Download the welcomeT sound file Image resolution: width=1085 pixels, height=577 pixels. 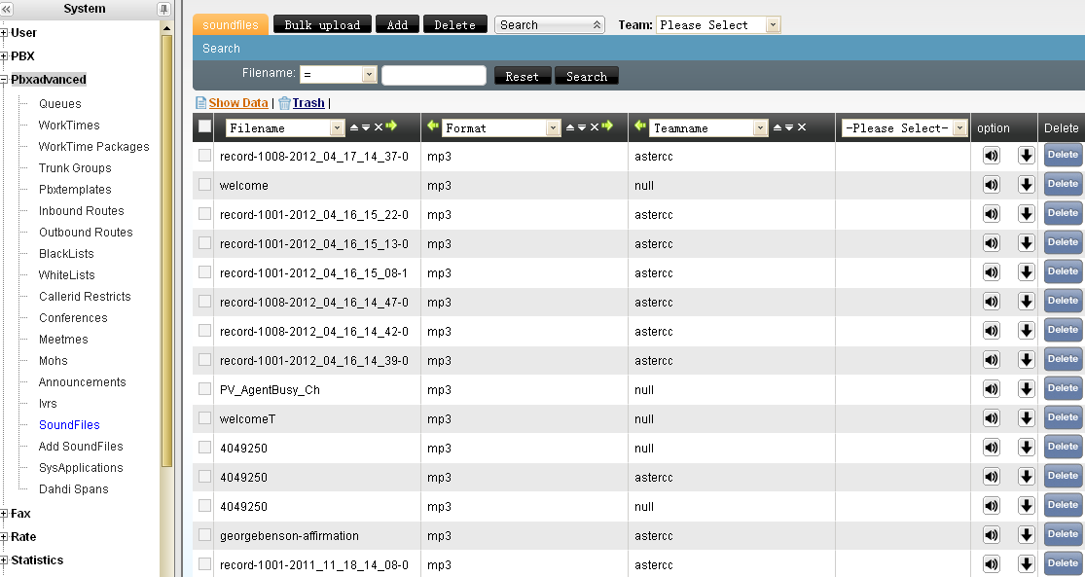(x=1026, y=418)
